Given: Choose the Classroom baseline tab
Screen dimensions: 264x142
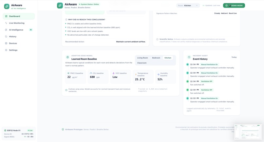Looking at the screenshot, I should pos(142,63).
